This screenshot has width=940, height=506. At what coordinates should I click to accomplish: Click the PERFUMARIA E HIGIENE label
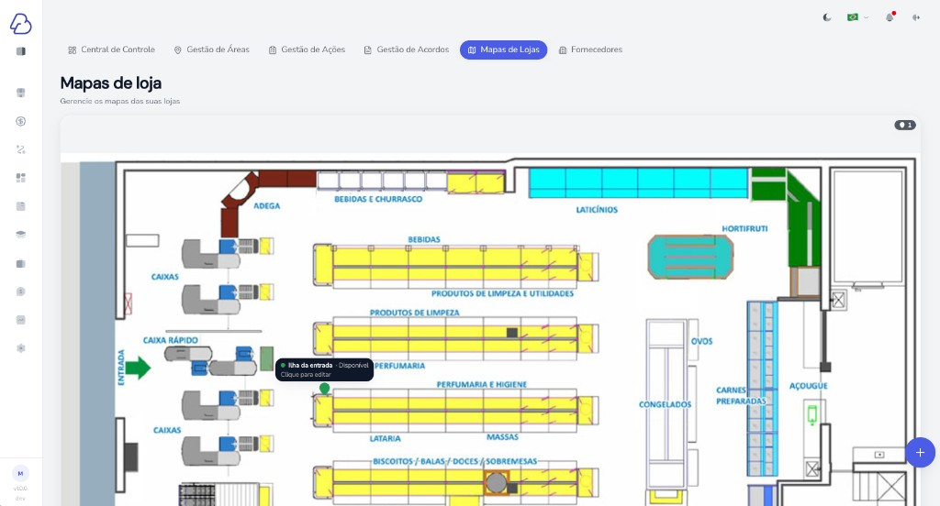pos(481,384)
